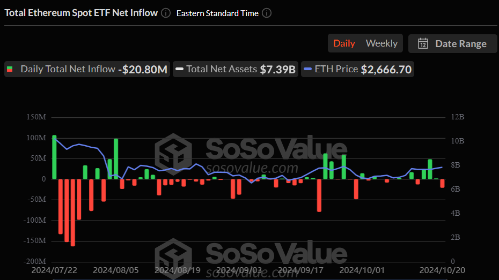Click the first green bar above 100M

54,157
